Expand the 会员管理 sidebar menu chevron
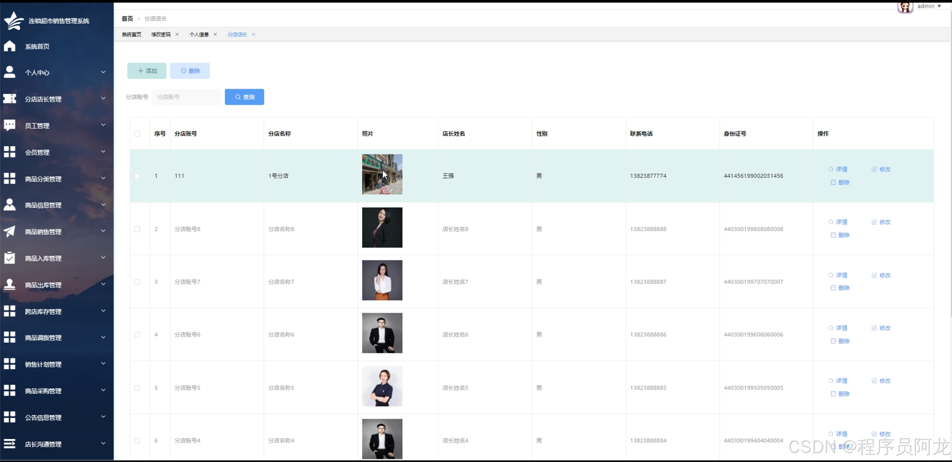The image size is (952, 462). click(x=103, y=151)
